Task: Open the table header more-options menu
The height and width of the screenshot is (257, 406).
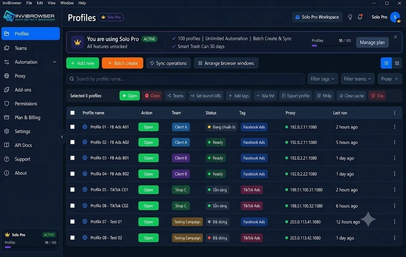Action: point(395,113)
